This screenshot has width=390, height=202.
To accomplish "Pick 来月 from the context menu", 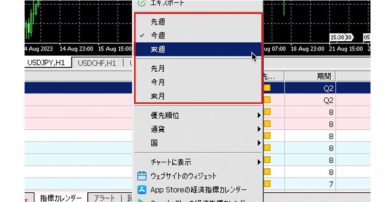I will point(198,96).
